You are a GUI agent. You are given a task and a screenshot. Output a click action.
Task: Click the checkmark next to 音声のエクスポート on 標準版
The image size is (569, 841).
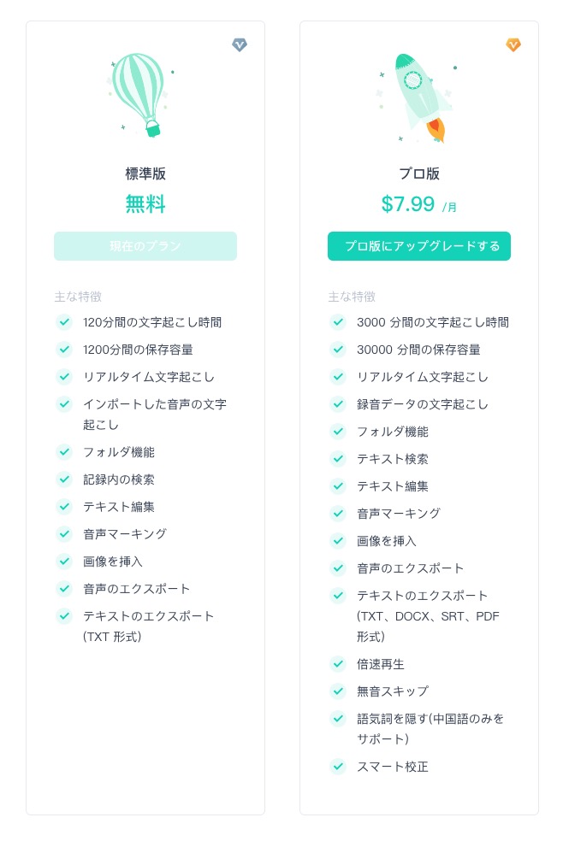pos(64,589)
